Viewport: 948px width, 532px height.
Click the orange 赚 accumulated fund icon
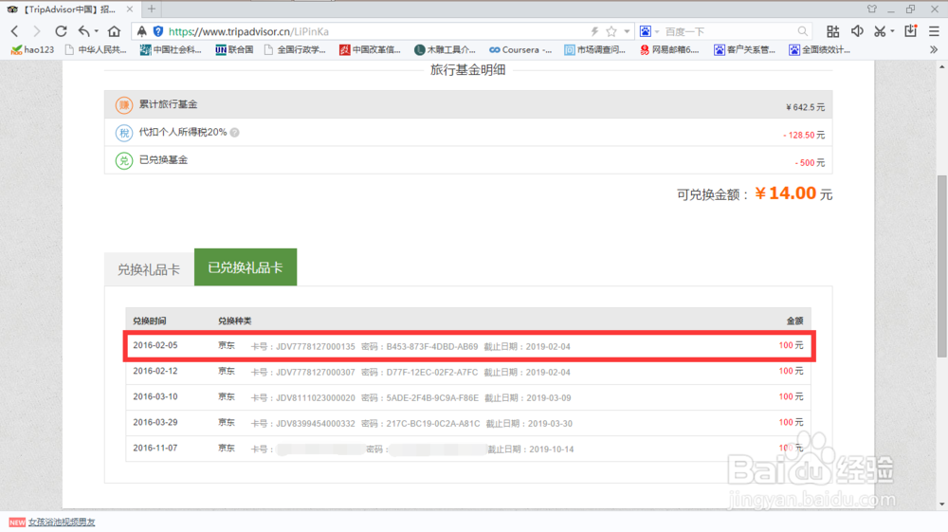tap(124, 105)
